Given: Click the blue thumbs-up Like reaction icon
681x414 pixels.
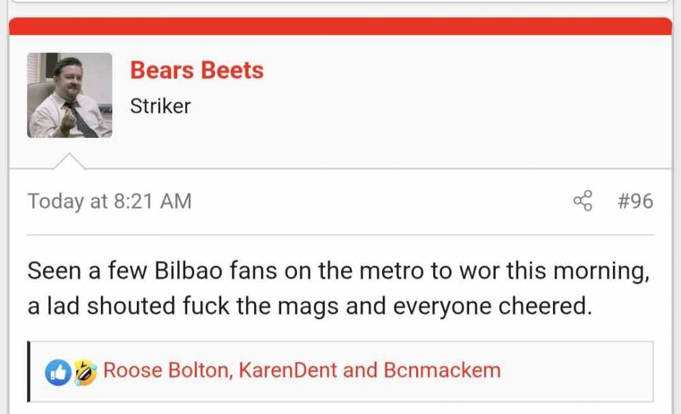Looking at the screenshot, I should pos(58,371).
